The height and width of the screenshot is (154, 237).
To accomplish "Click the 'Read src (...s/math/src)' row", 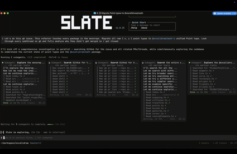I will click(22, 79).
